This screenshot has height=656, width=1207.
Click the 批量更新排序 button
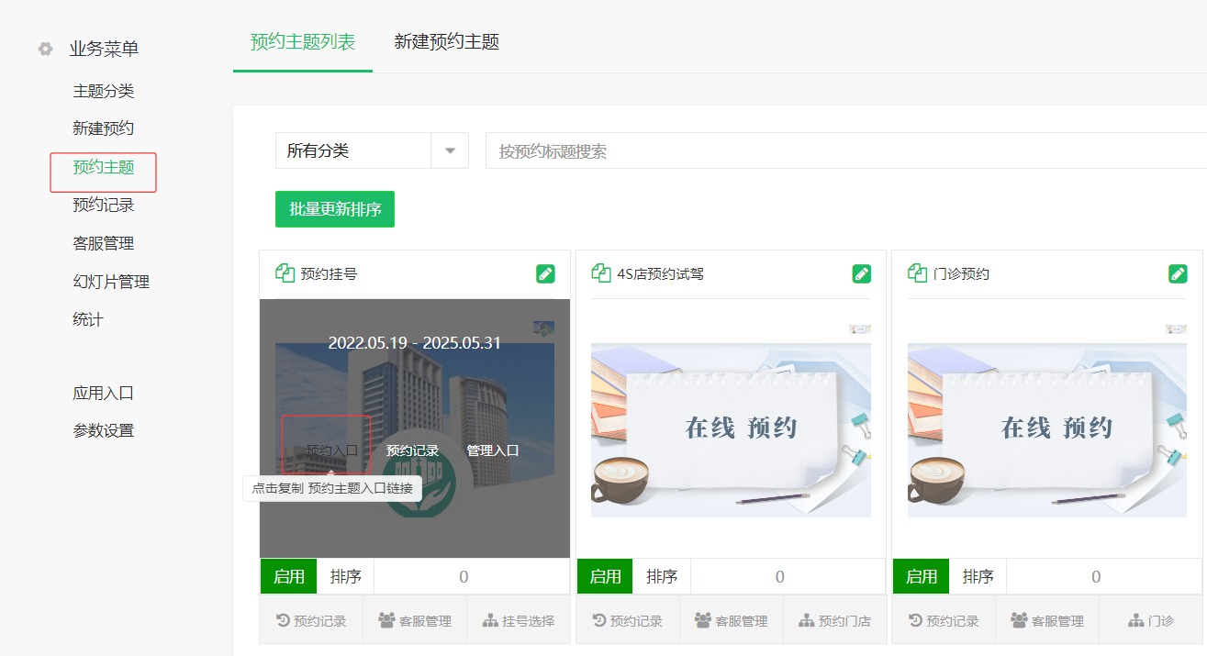(x=335, y=209)
